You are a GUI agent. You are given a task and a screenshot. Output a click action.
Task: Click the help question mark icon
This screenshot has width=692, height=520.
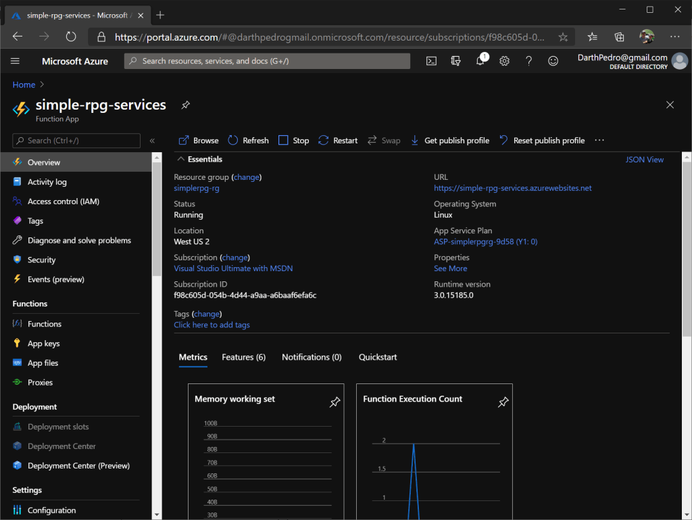coord(528,61)
